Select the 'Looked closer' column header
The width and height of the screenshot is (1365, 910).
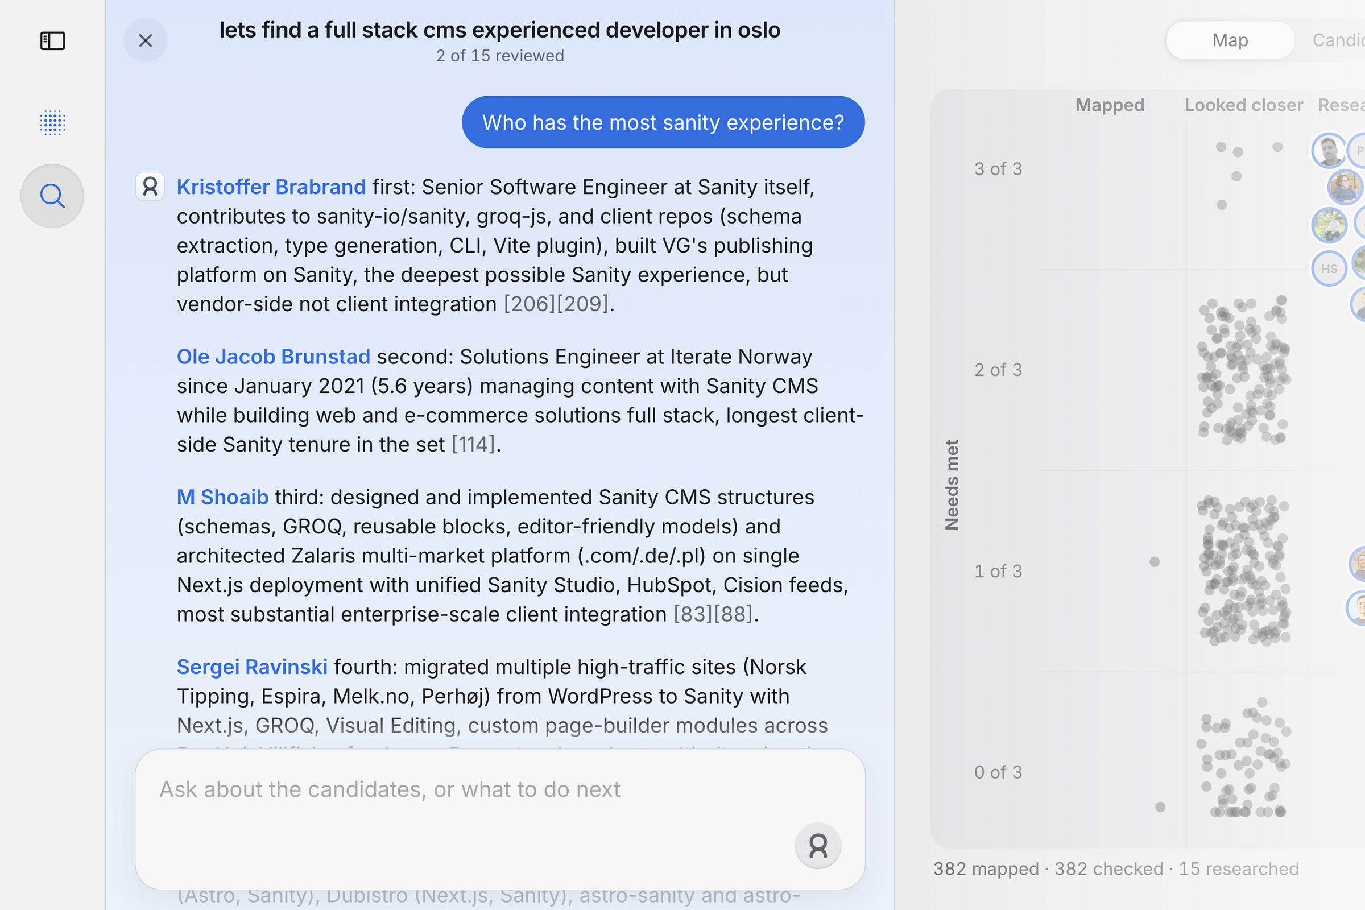coord(1244,105)
